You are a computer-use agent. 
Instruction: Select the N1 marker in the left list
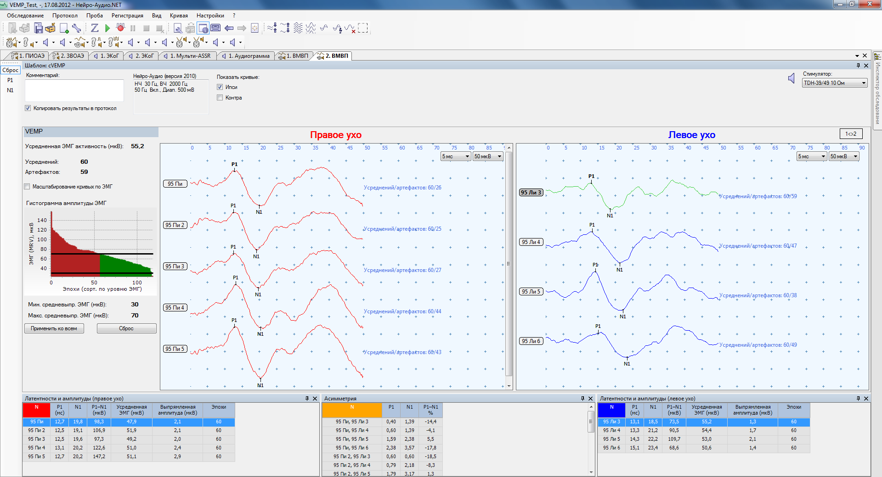10,90
